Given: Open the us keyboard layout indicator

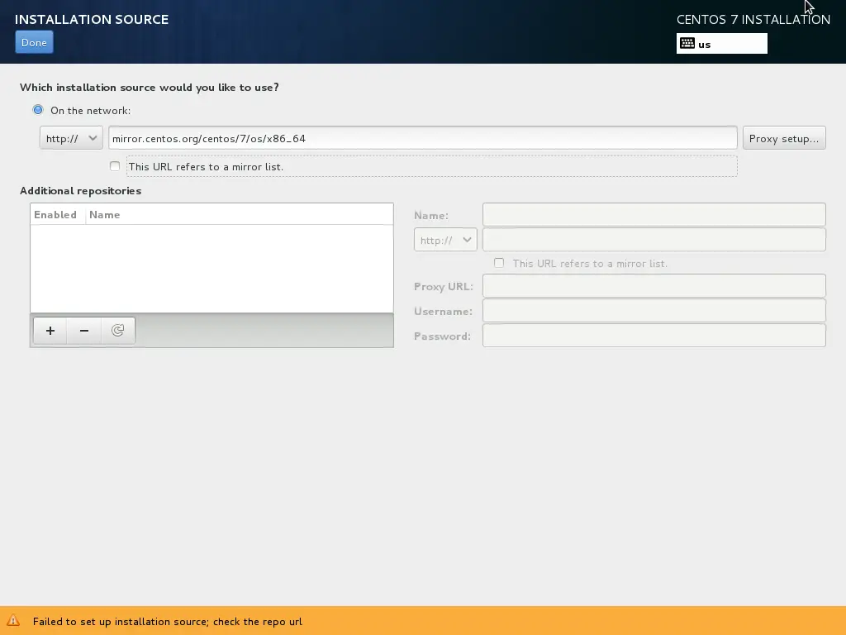Looking at the screenshot, I should click(721, 44).
